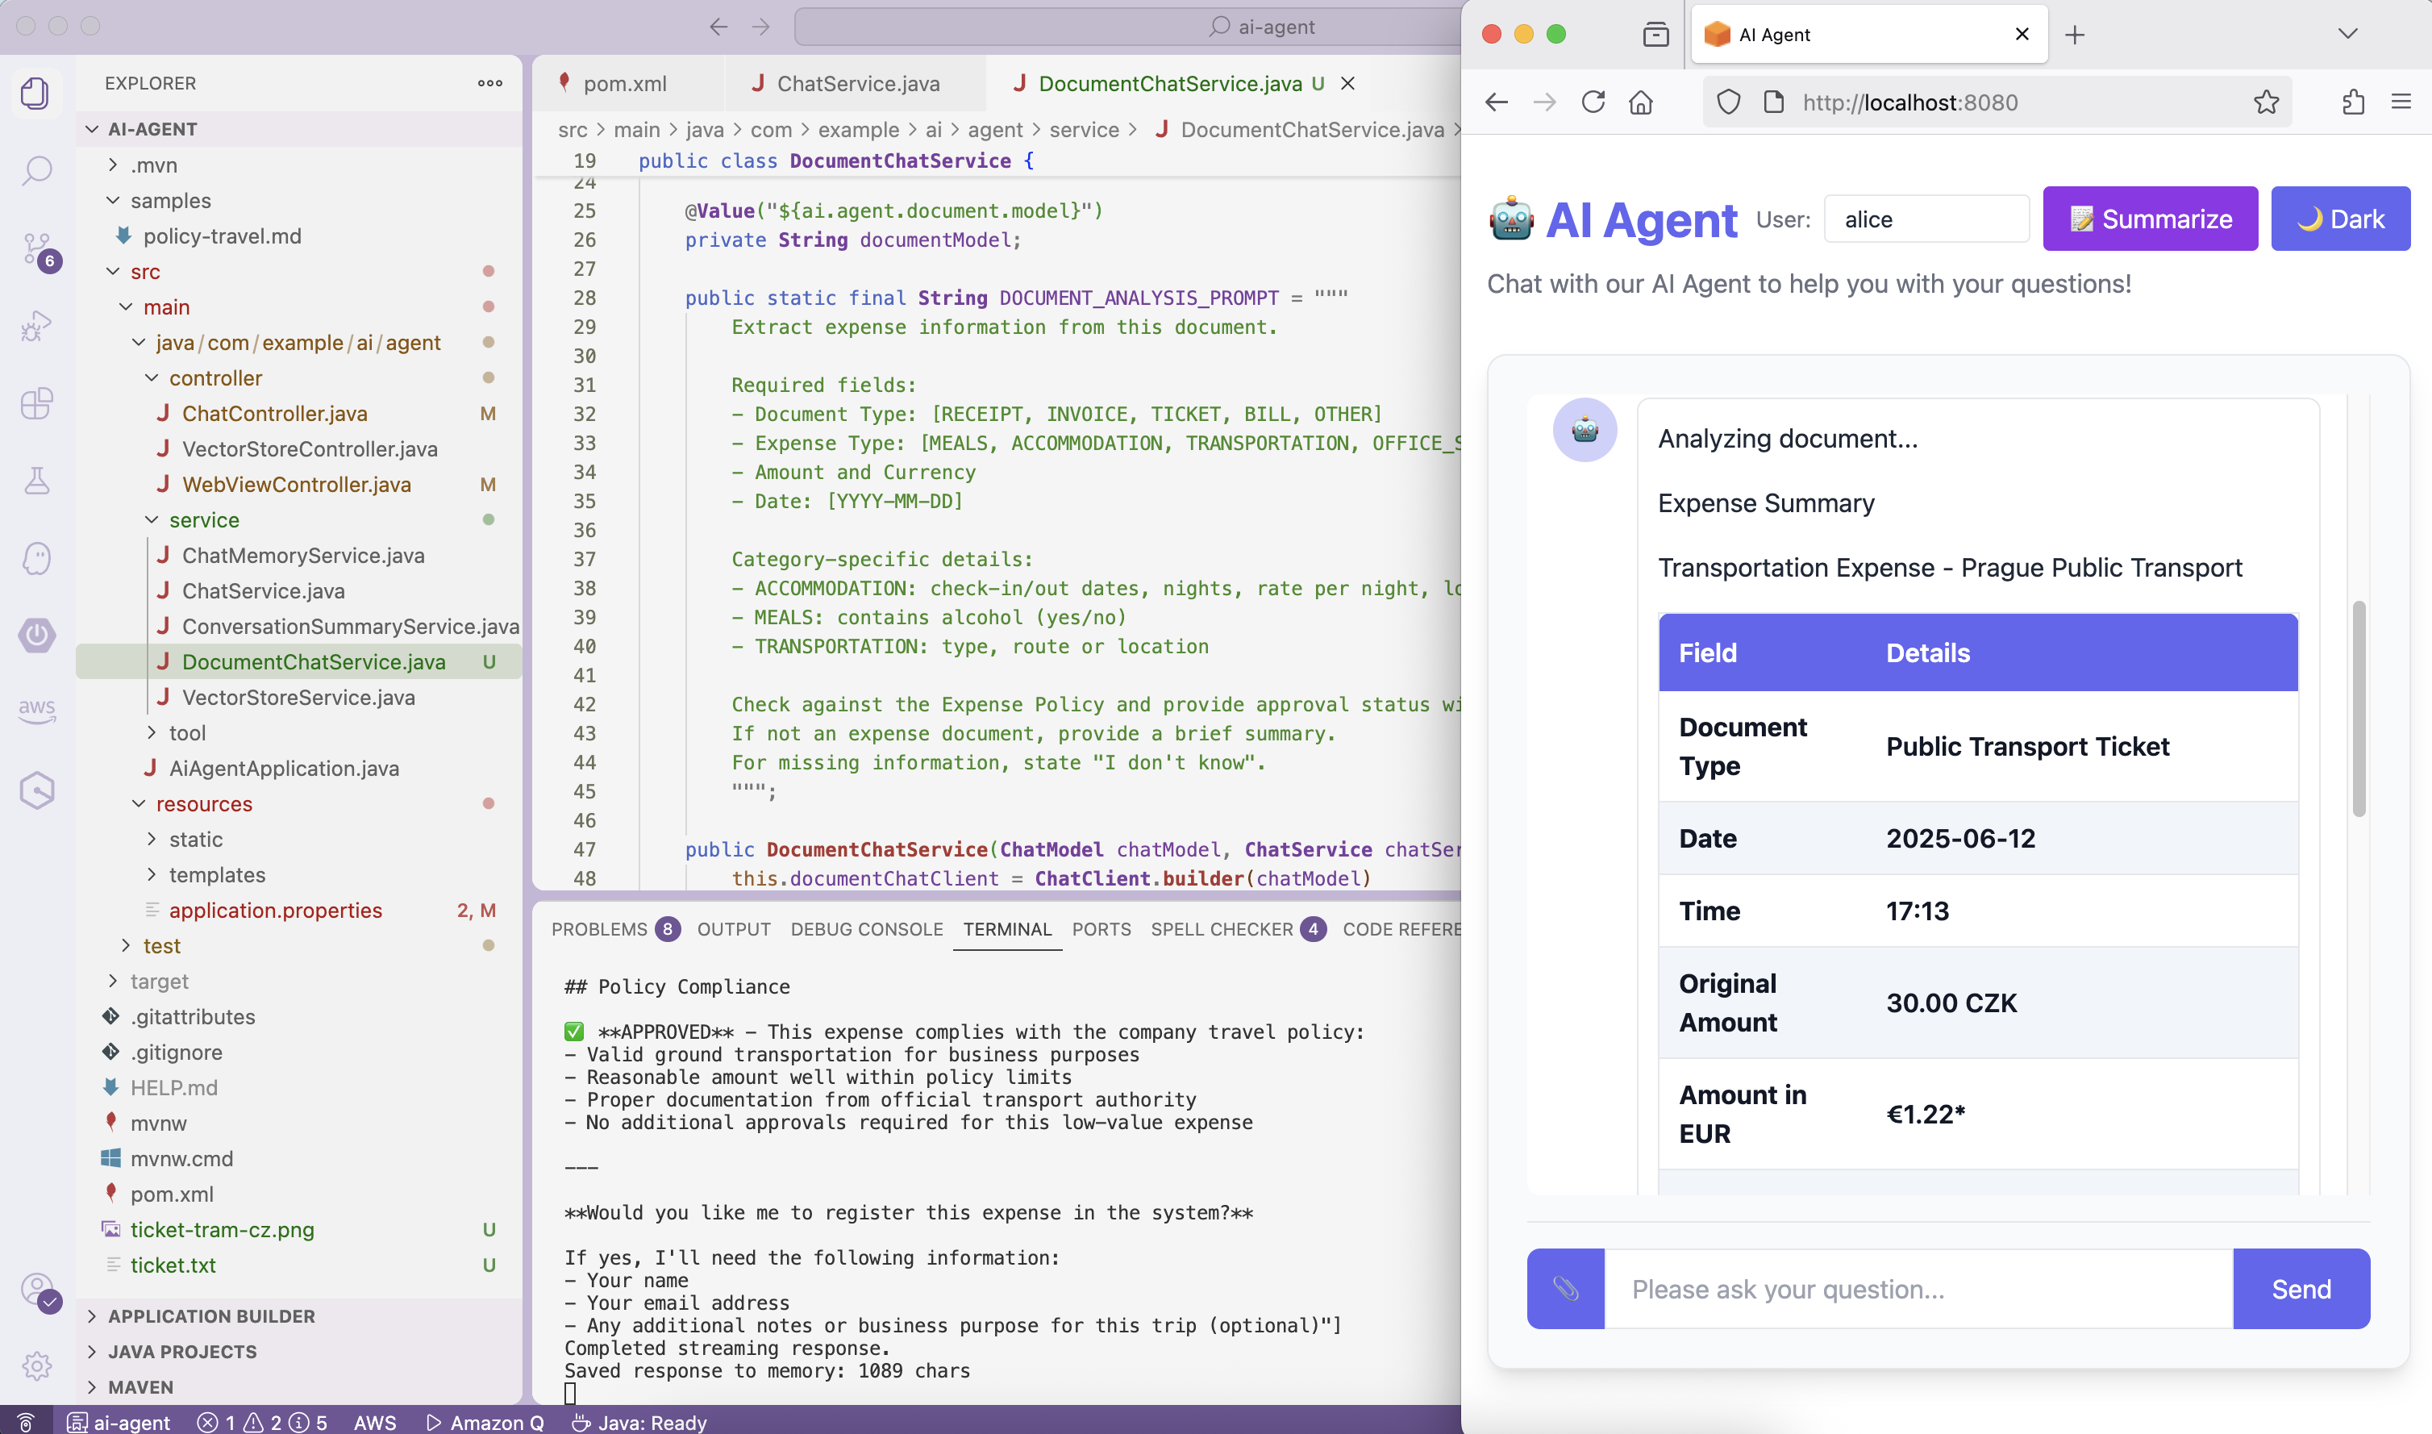
Task: Expand the JAVA PROJECTS section
Action: (x=181, y=1351)
